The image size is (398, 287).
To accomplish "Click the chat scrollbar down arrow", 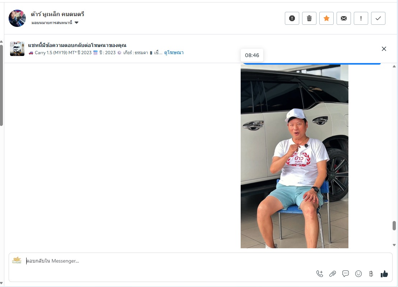I will [394, 245].
